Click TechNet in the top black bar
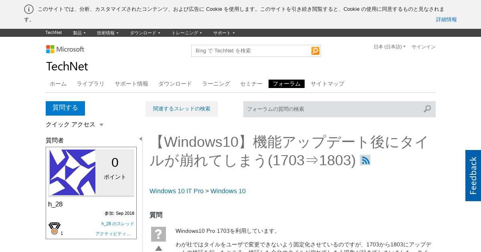 pyautogui.click(x=53, y=33)
